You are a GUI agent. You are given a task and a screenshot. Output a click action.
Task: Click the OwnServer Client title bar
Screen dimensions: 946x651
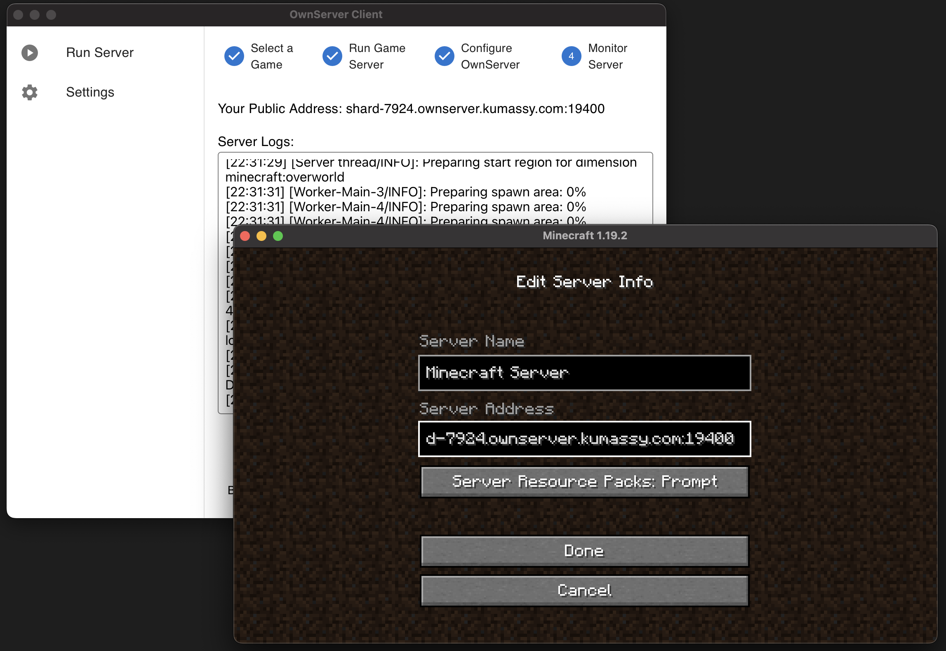pyautogui.click(x=336, y=15)
